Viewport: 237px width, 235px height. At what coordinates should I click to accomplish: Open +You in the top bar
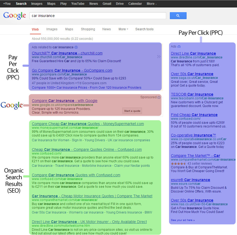pos(7,4)
